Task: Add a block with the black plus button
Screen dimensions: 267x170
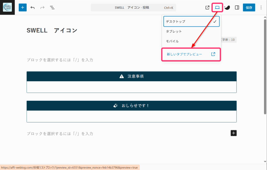Action: (234, 133)
